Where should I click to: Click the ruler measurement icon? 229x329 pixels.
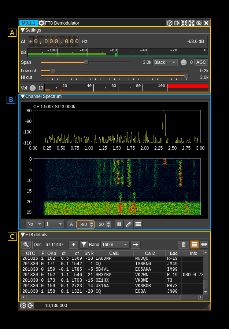pyautogui.click(x=129, y=224)
